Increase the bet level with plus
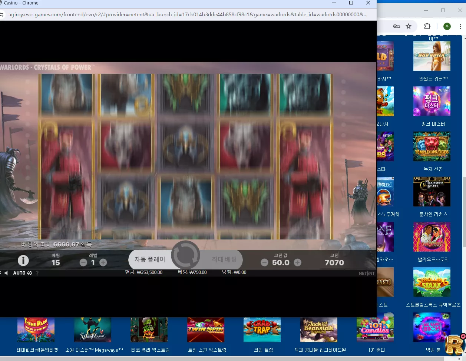The image size is (466, 361). [x=103, y=262]
